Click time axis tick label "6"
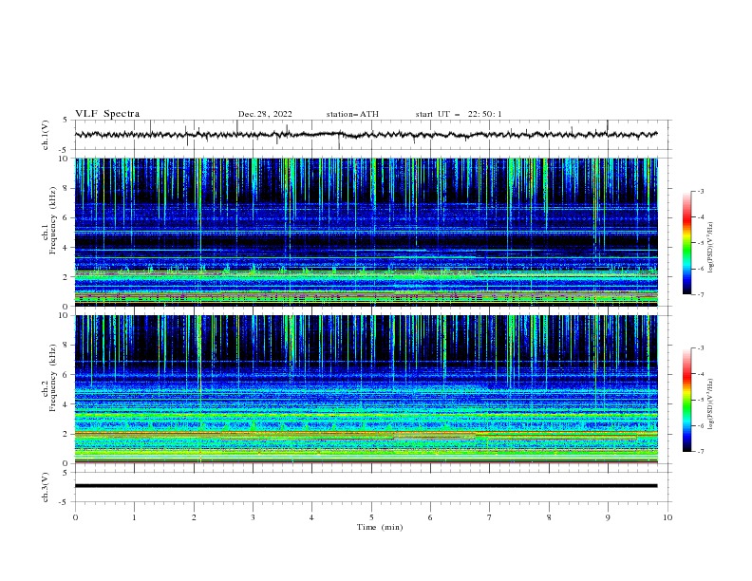Screen dimensions: 752x581 [x=430, y=517]
